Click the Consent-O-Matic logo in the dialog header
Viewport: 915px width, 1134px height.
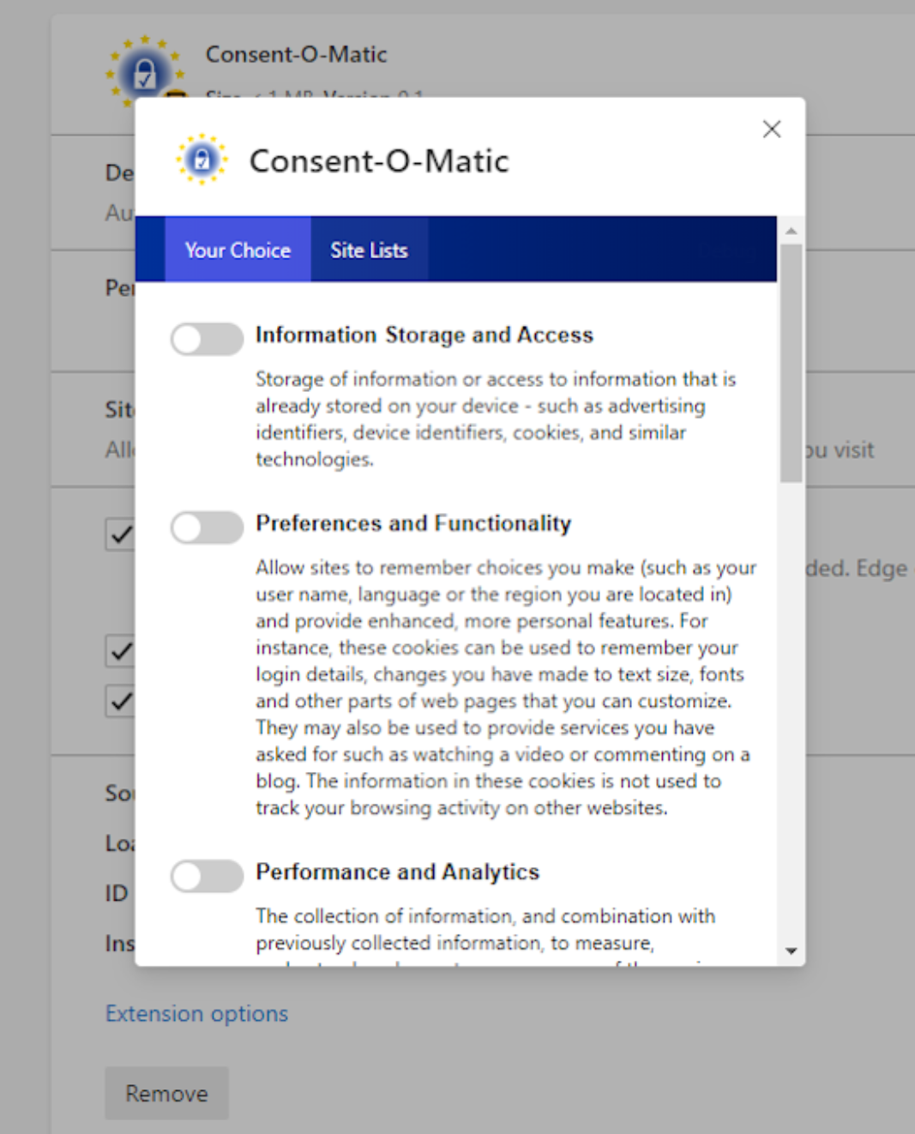point(202,160)
